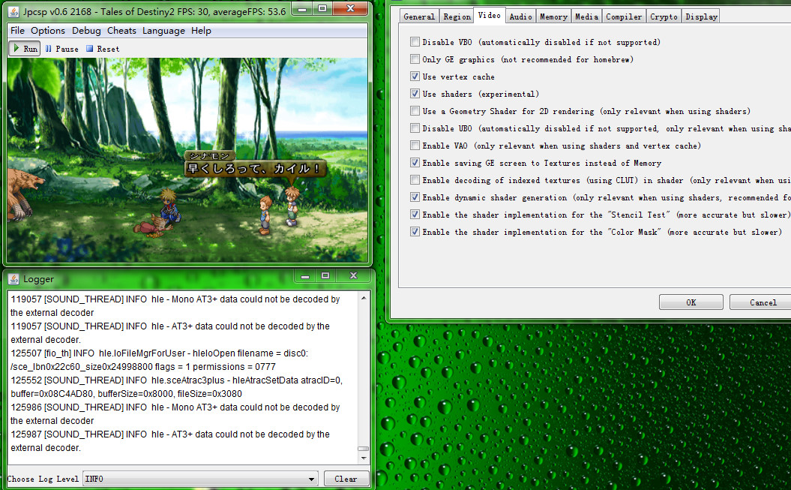Select the Video settings tab
This screenshot has height=490, width=791.
pyautogui.click(x=490, y=16)
